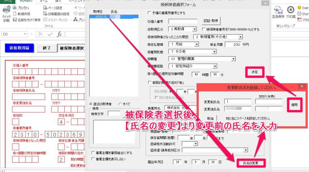Click the weekly hours field showing 40
Screen dimensions: 309x172
tap(196, 75)
